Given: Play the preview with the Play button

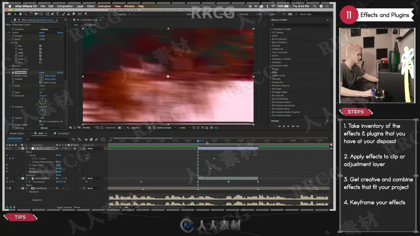Looking at the screenshot, I should pos(288,126).
